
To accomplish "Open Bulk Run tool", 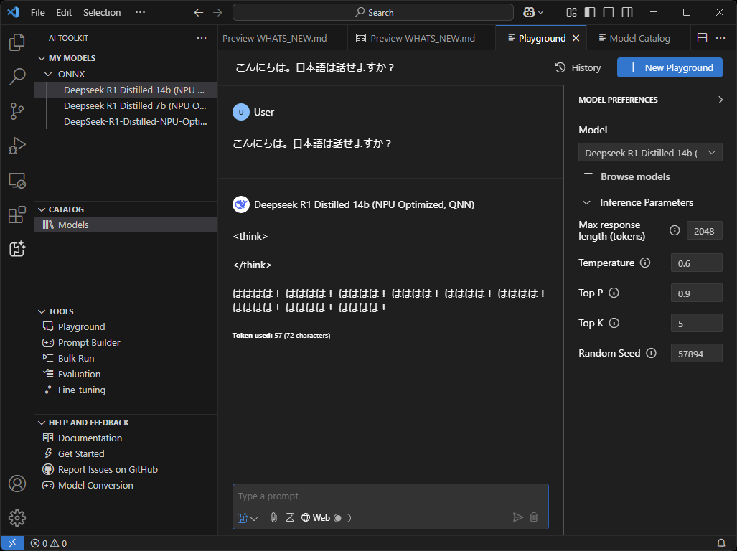I will (75, 359).
